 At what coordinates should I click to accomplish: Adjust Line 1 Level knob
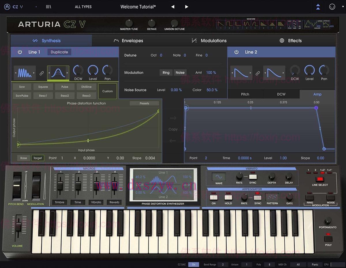click(x=93, y=70)
